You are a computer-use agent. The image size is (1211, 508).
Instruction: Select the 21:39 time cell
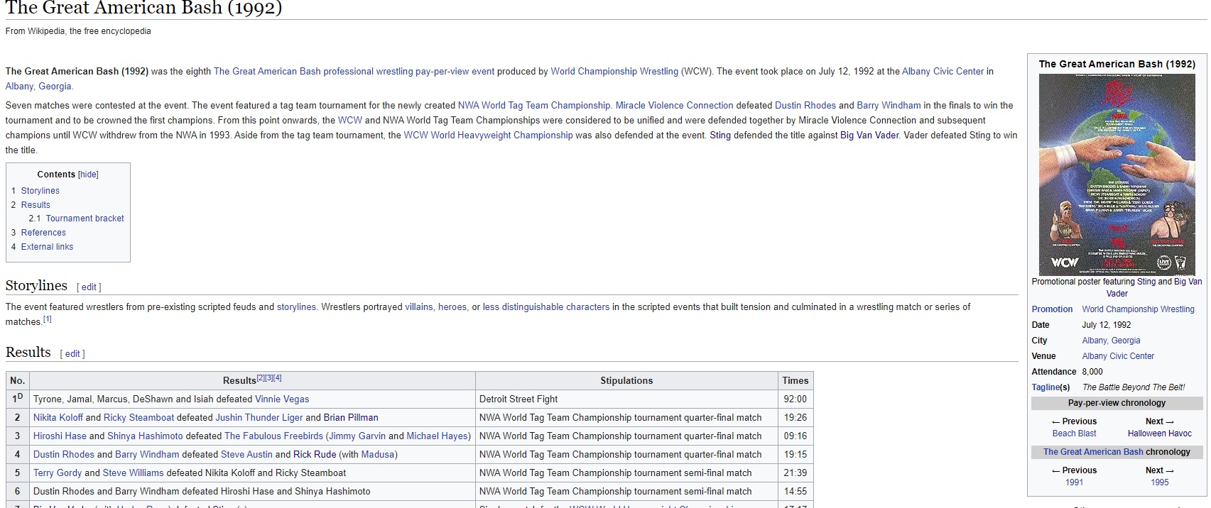coord(795,473)
